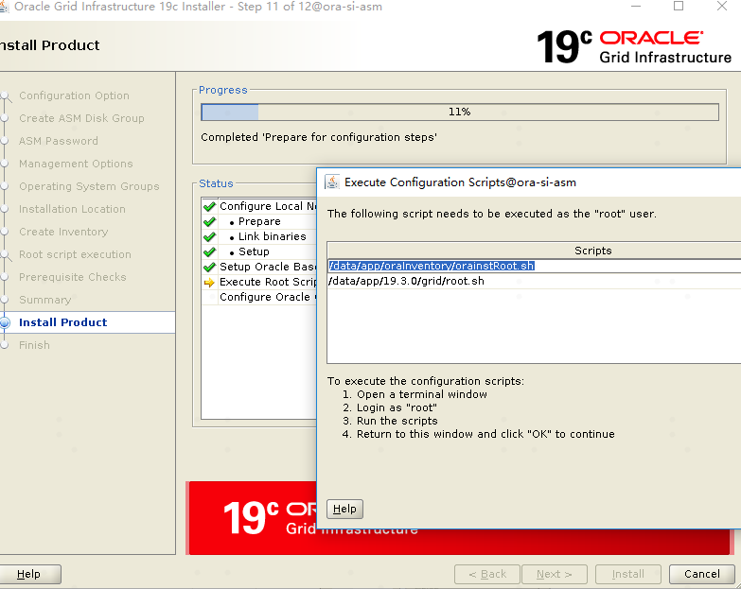The height and width of the screenshot is (589, 741).
Task: Click the Java icon in Execute Configuration Scripts dialog title
Action: (x=332, y=182)
